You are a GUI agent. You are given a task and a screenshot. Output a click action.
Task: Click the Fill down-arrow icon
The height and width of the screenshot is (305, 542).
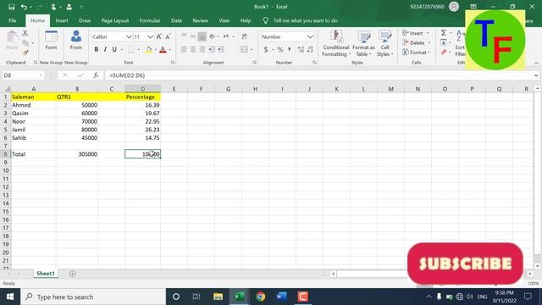pyautogui.click(x=444, y=42)
